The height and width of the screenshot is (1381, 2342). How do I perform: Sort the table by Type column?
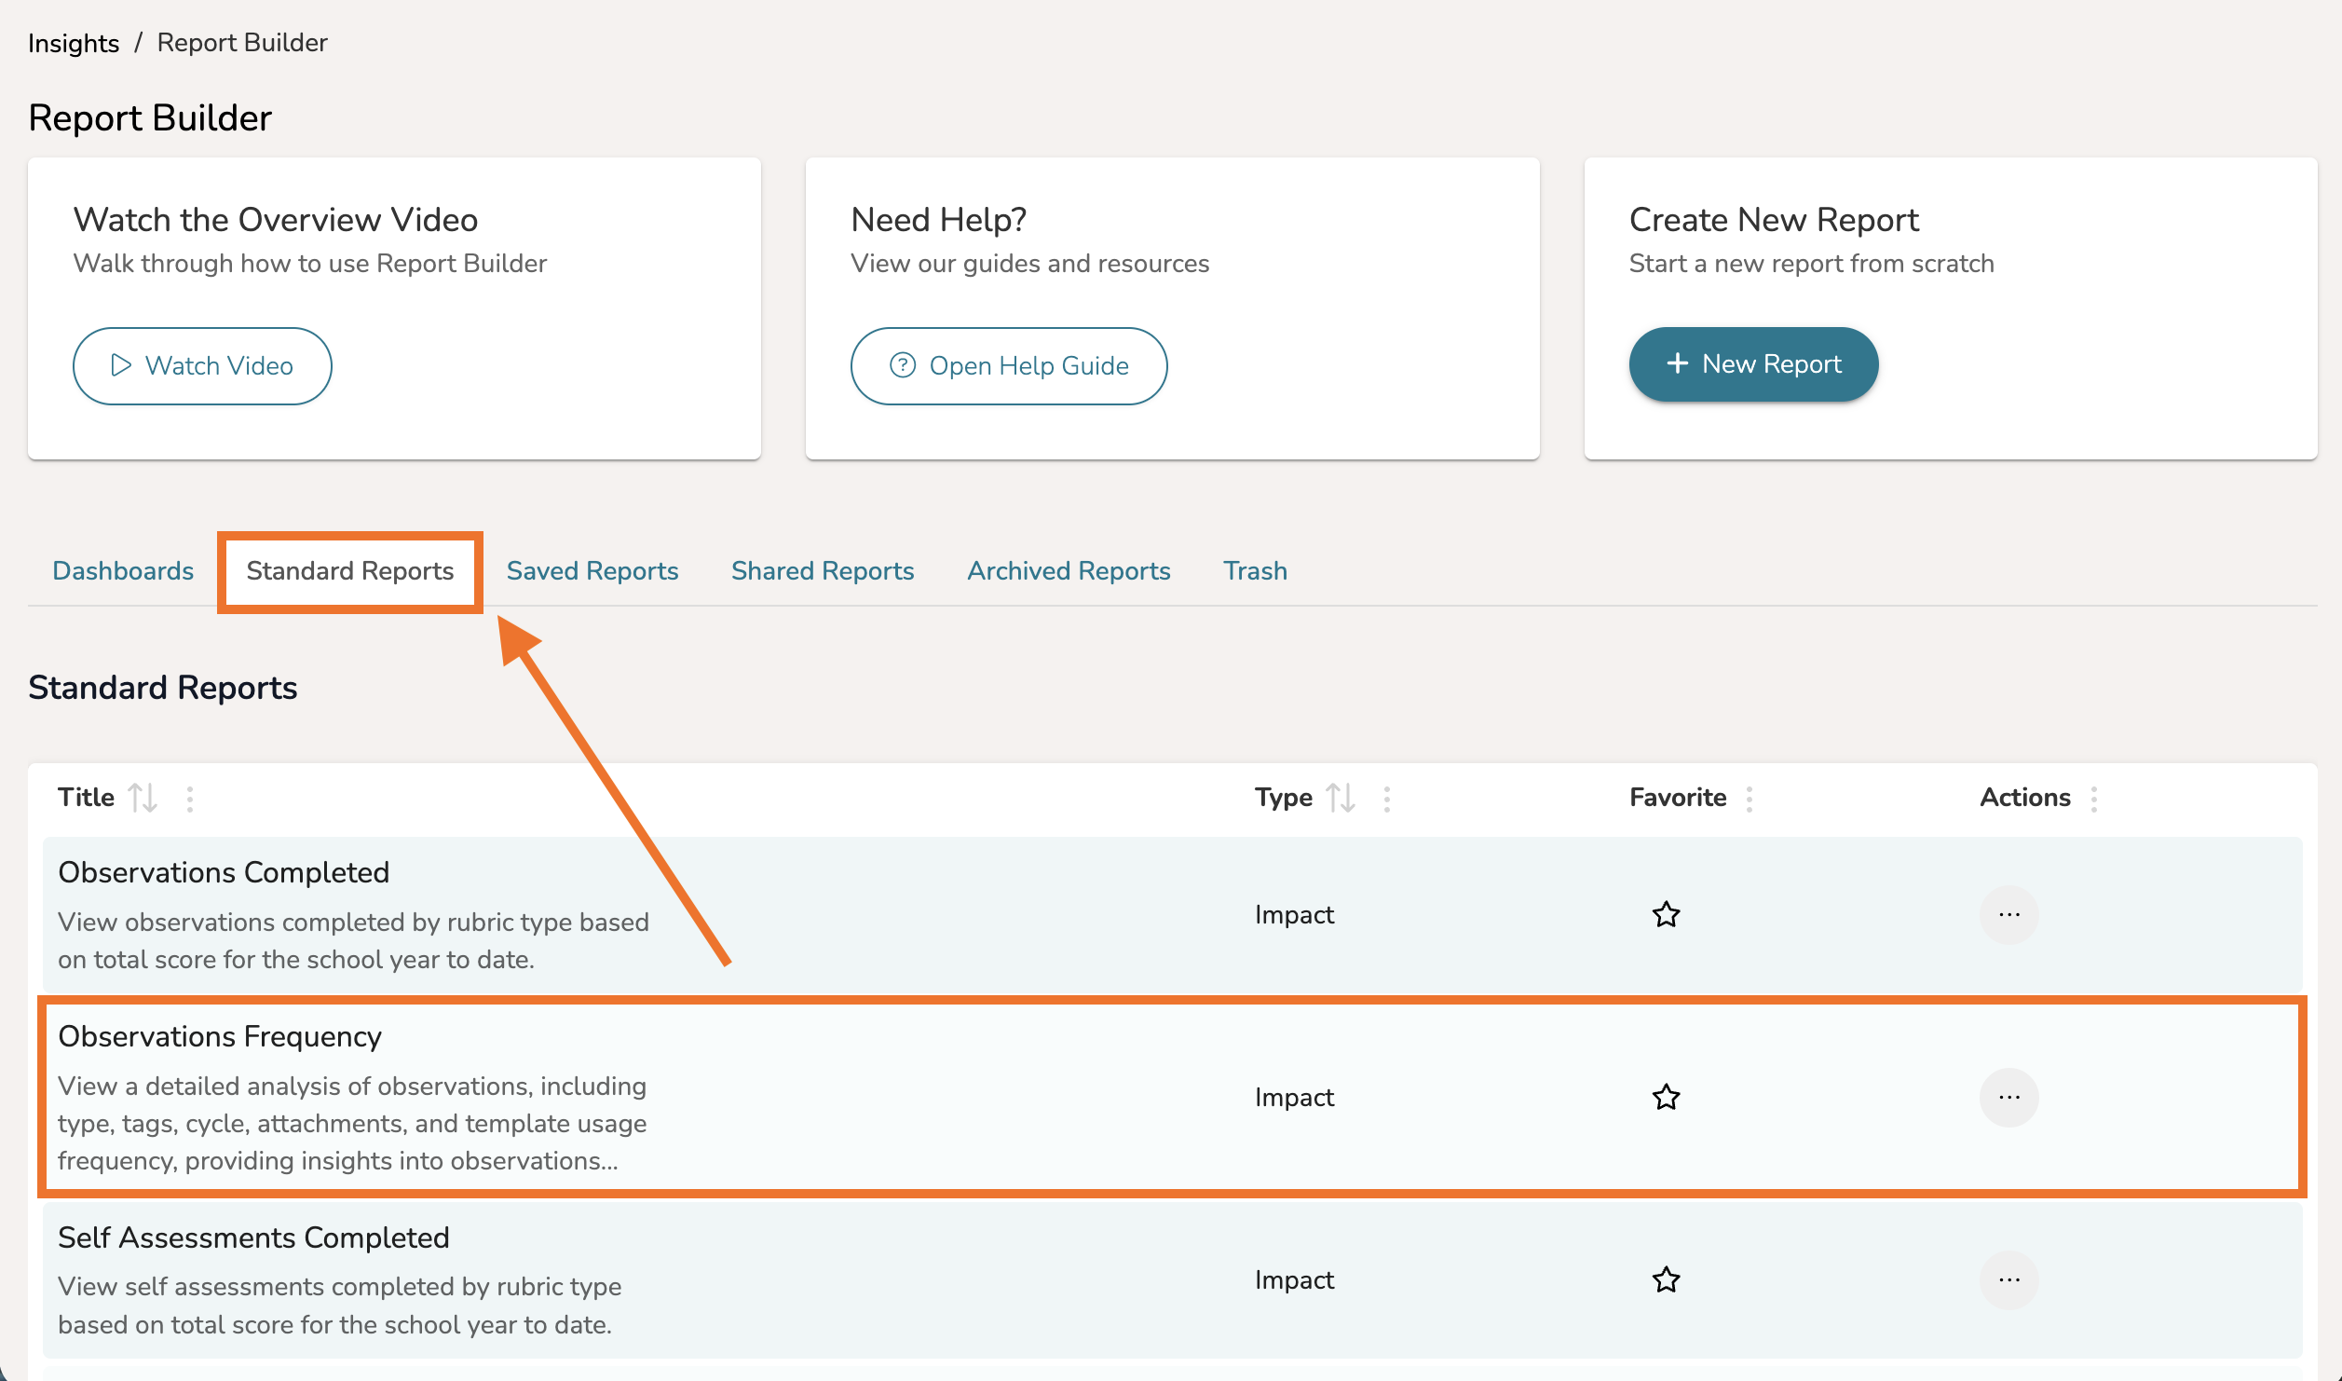(1340, 798)
